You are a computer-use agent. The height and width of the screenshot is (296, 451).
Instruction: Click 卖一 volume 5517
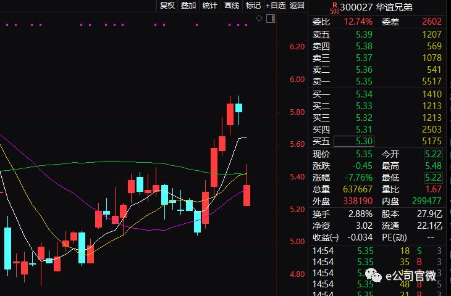click(x=432, y=81)
